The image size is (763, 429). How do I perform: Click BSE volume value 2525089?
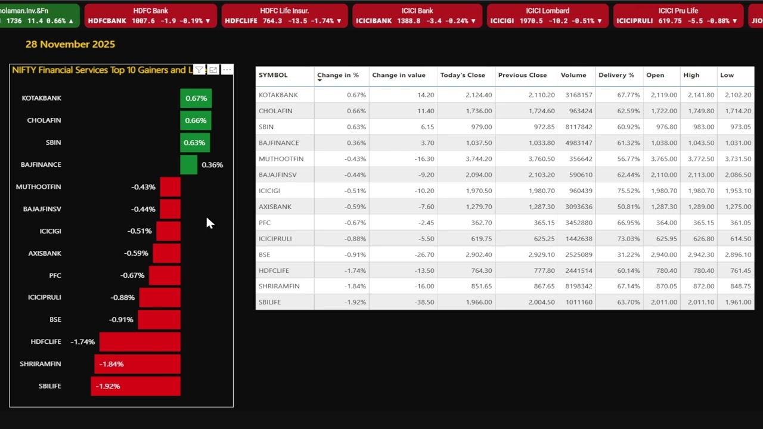click(x=578, y=254)
